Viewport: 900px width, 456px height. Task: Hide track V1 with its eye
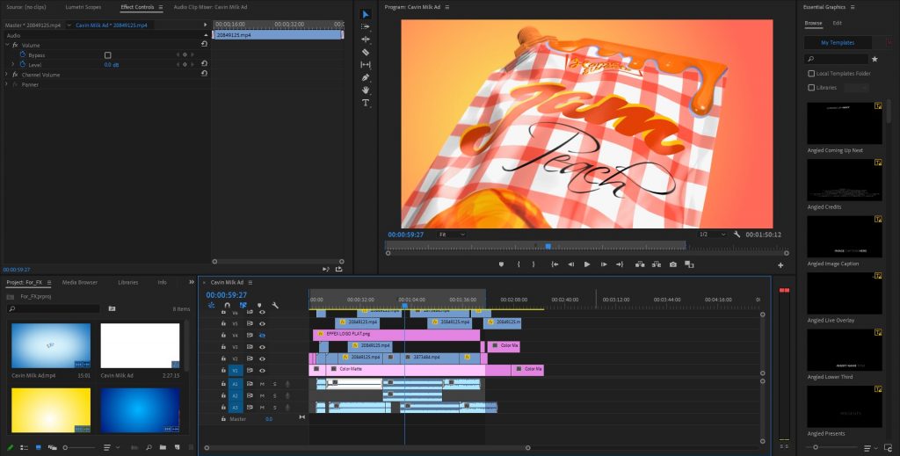[x=262, y=371]
